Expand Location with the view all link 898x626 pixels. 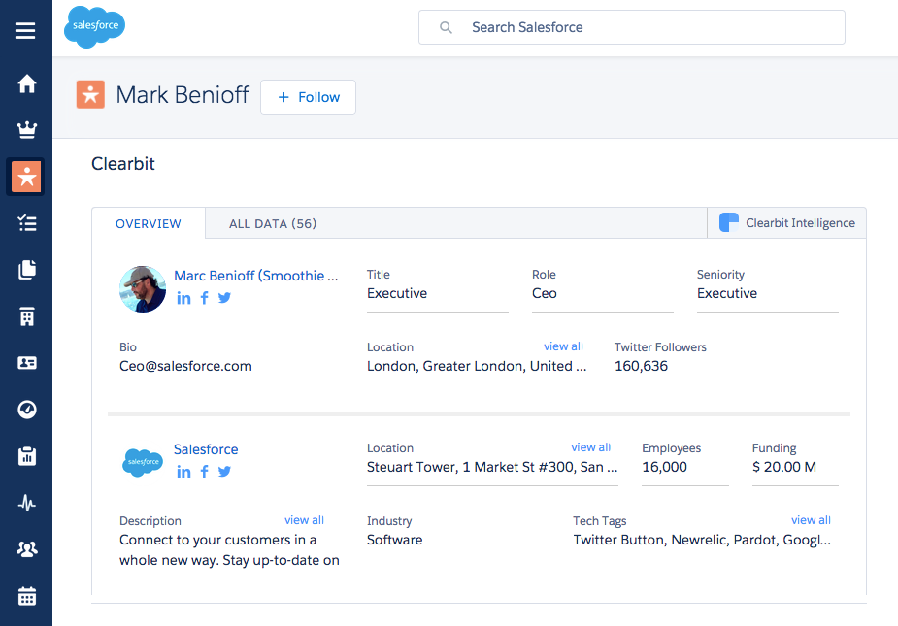coord(563,346)
